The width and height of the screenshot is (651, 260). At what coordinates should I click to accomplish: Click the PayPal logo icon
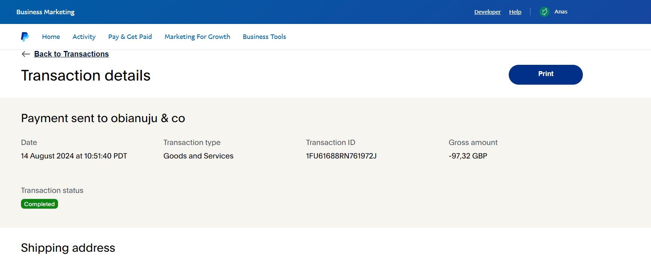tap(25, 37)
